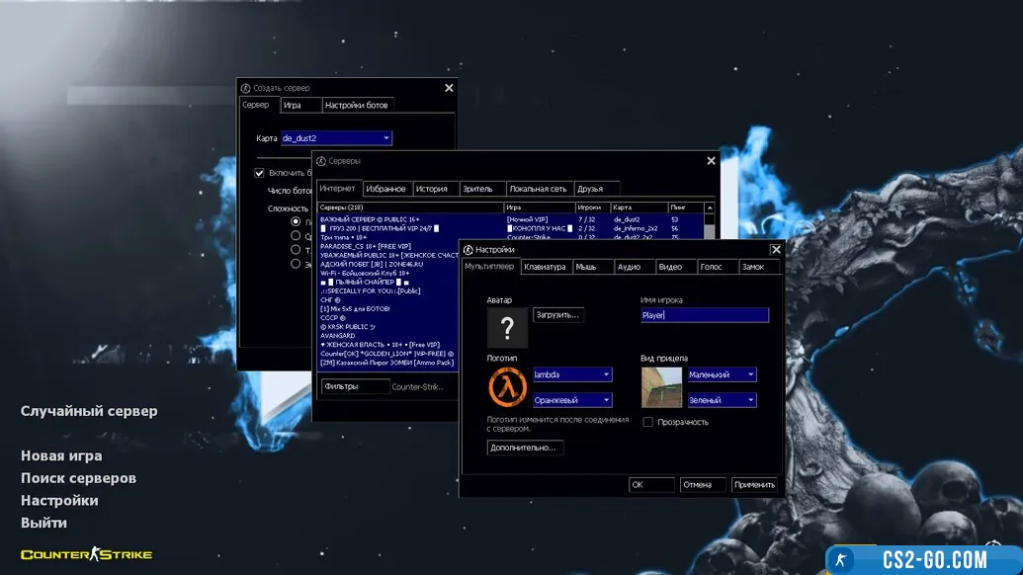Click the Загрузить avatar upload button
This screenshot has width=1023, height=575.
(558, 315)
